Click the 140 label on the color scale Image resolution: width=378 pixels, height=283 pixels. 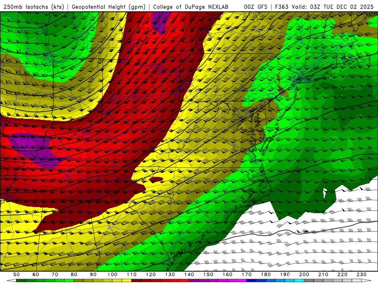tap(189, 275)
